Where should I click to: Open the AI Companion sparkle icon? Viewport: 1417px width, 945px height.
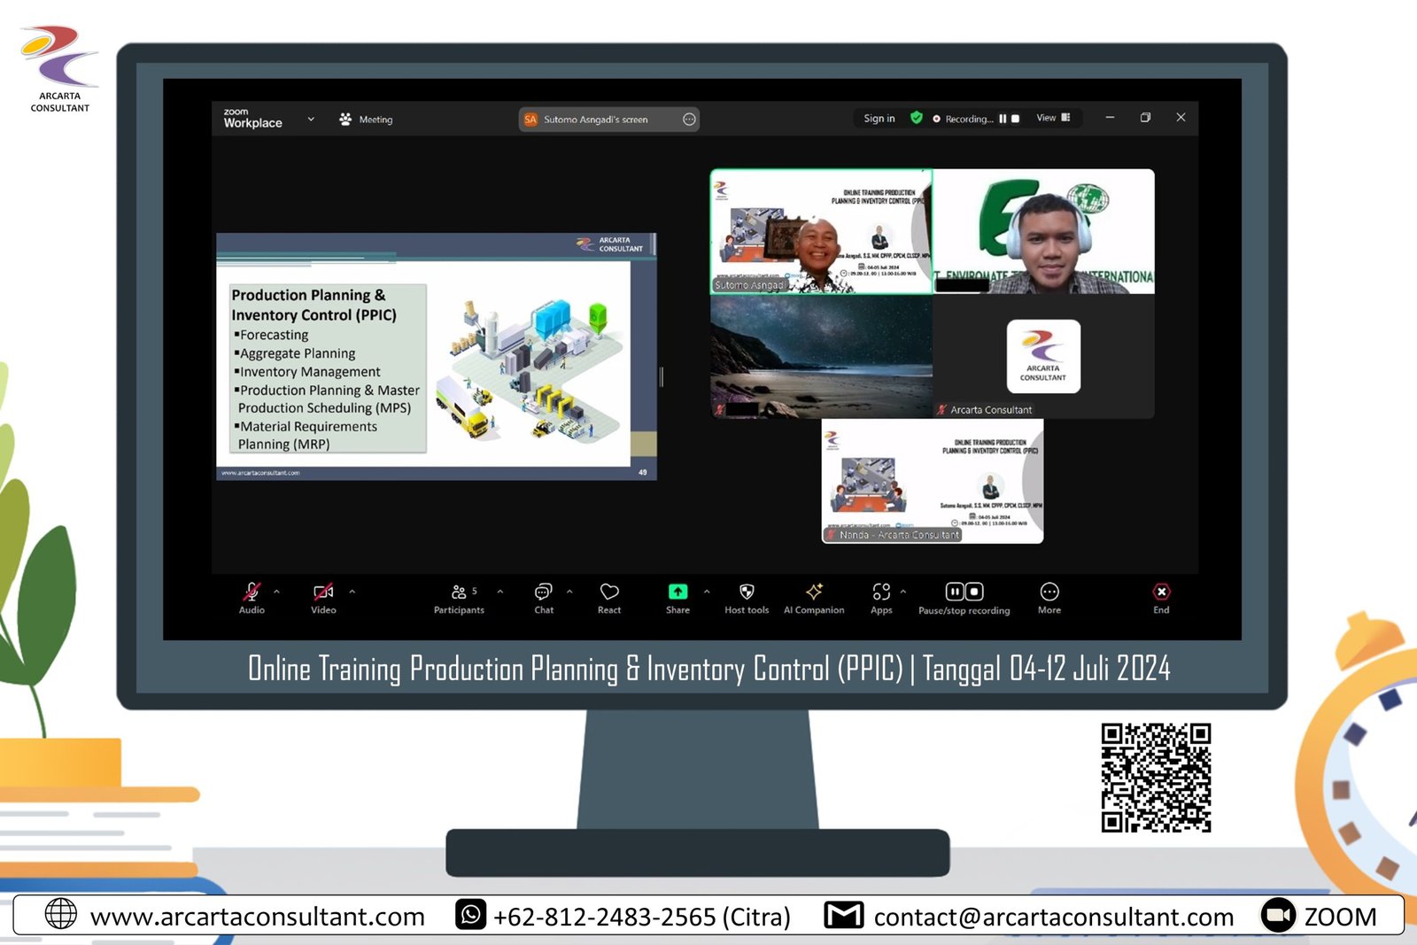(x=814, y=593)
